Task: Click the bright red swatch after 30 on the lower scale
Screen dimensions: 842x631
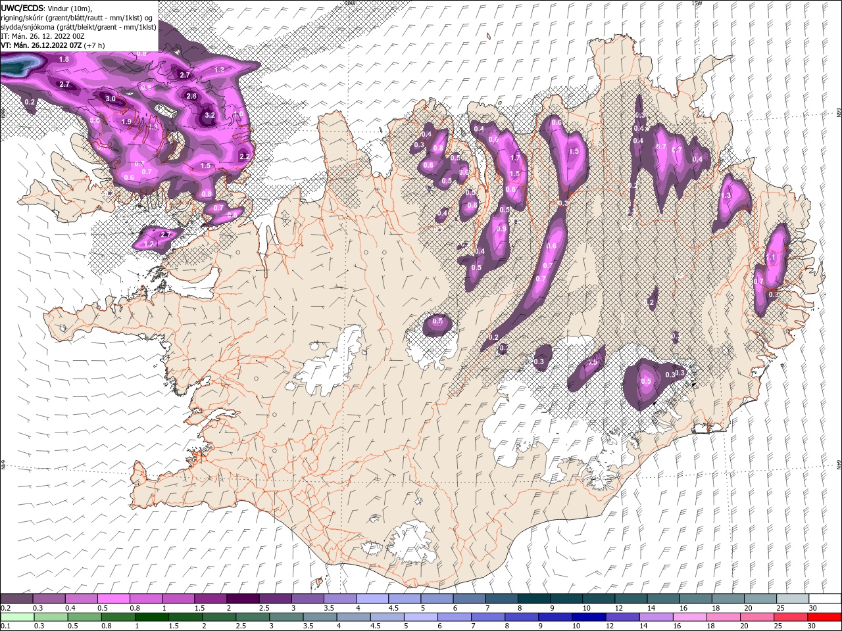Action: pos(825,617)
